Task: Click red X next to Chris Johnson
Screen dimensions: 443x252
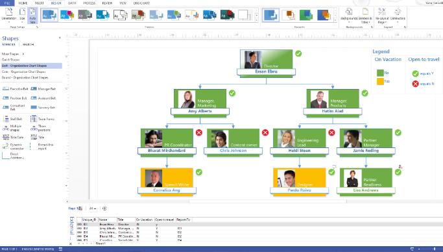Action: (x=265, y=132)
